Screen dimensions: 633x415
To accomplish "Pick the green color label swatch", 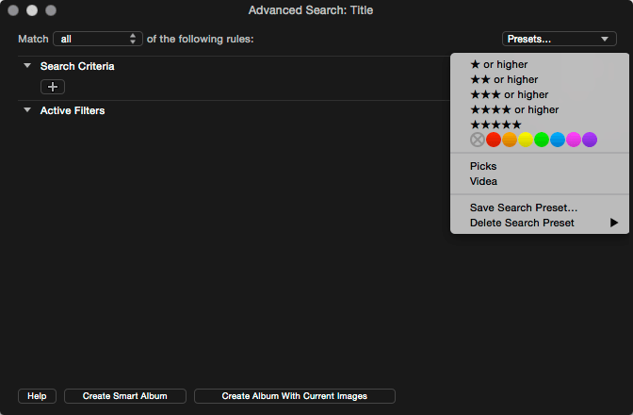I will click(542, 140).
